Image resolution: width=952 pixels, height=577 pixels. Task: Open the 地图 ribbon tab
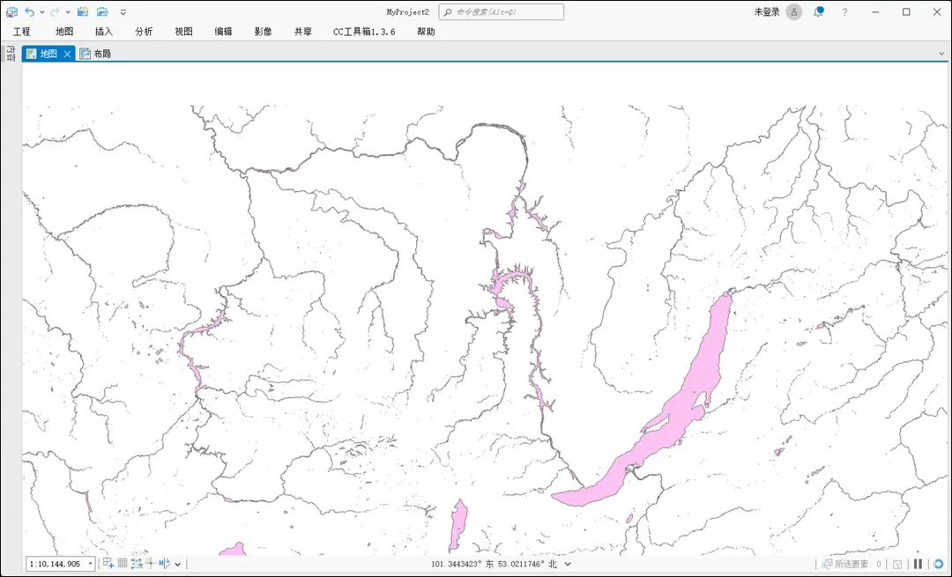[x=64, y=32]
